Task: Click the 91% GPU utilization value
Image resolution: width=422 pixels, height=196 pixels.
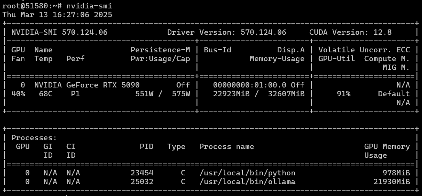Action: tap(343, 94)
